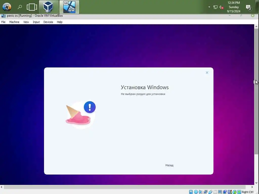Open the network tray icon
The image size is (259, 194).
pyautogui.click(x=215, y=7)
